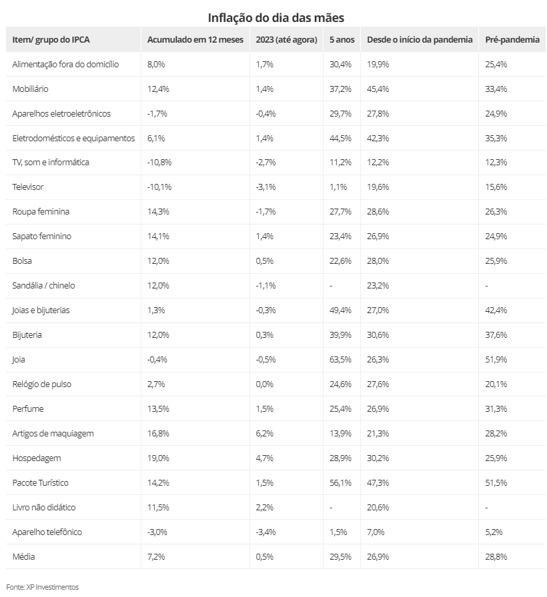Click 'Desde o início da pandemia' header
This screenshot has height=597, width=547.
pos(420,39)
